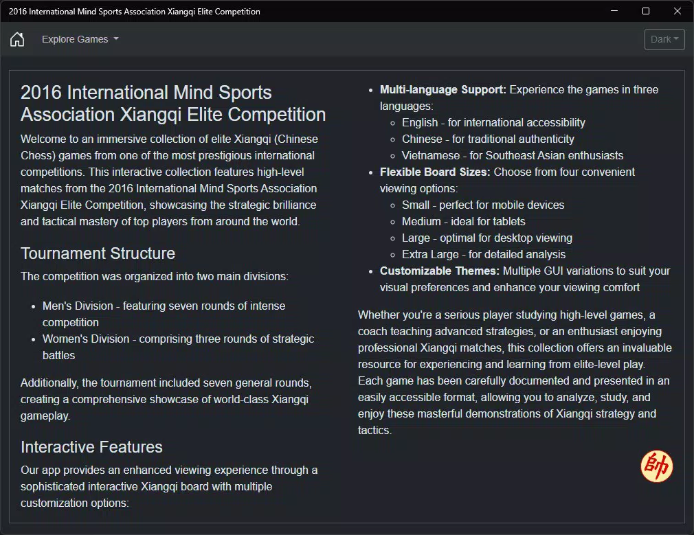Click Small - perfect for mobile devices
694x535 pixels.
point(483,205)
